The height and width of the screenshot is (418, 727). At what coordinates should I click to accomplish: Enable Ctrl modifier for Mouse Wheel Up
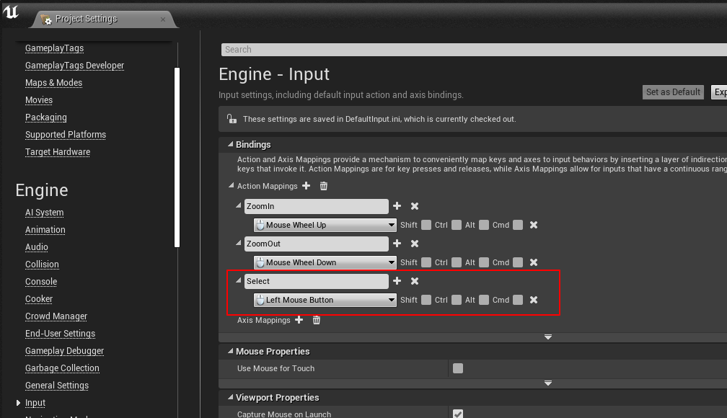[x=457, y=225]
